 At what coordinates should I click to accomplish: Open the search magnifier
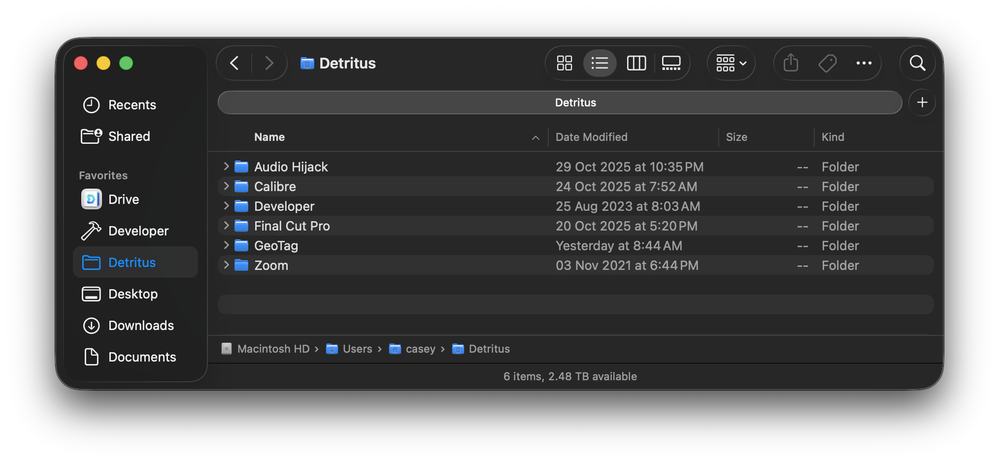pos(917,63)
